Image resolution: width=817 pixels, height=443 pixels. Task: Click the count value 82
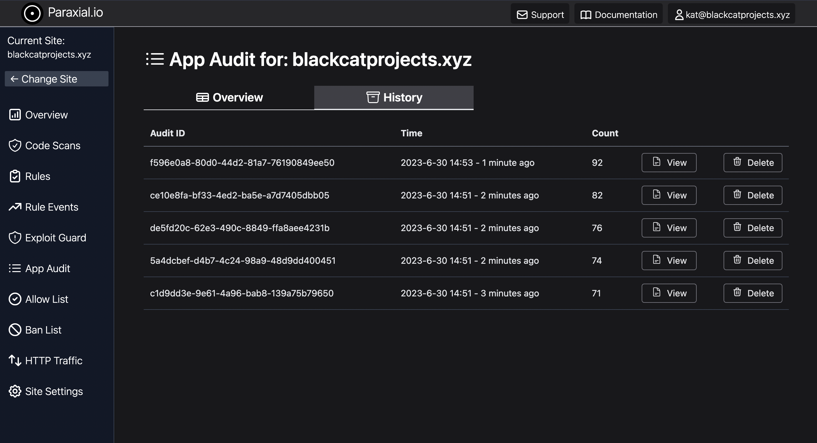(x=597, y=195)
